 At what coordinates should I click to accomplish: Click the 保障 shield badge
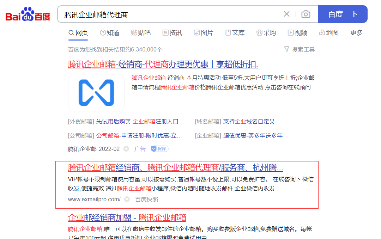coord(159,149)
